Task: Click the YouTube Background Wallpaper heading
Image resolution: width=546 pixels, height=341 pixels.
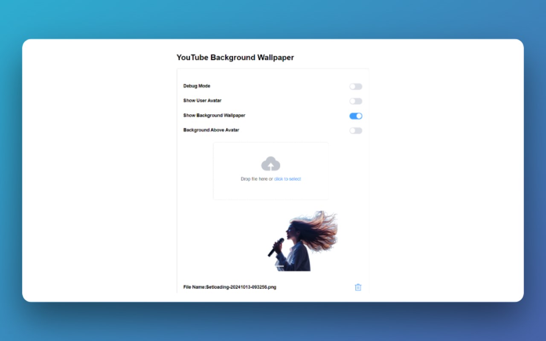Action: [235, 57]
